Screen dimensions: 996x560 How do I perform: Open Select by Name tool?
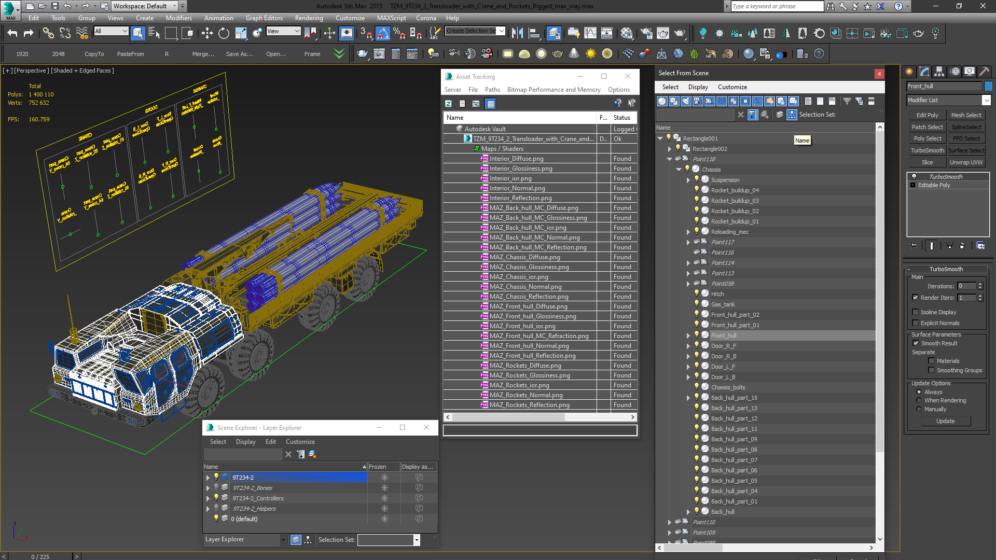pos(154,33)
